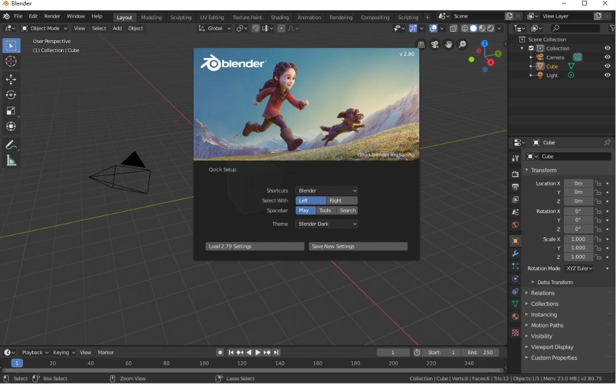The height and width of the screenshot is (384, 616).
Task: Open the Modifiers properties tab
Action: (x=515, y=254)
